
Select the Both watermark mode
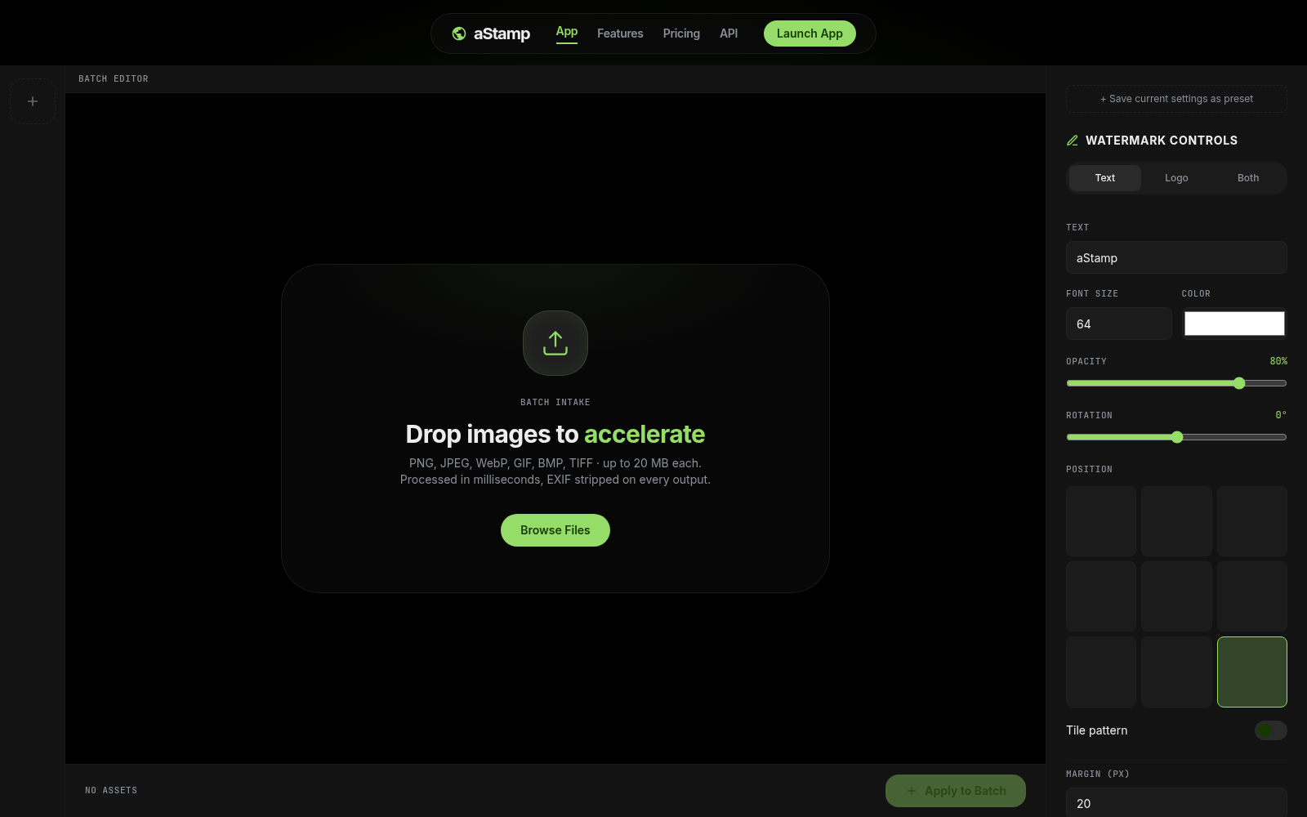1248,178
